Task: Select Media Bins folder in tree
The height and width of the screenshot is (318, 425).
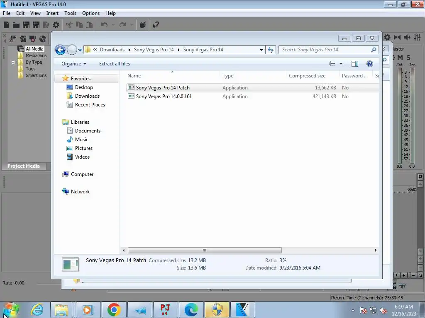Action: coord(36,55)
